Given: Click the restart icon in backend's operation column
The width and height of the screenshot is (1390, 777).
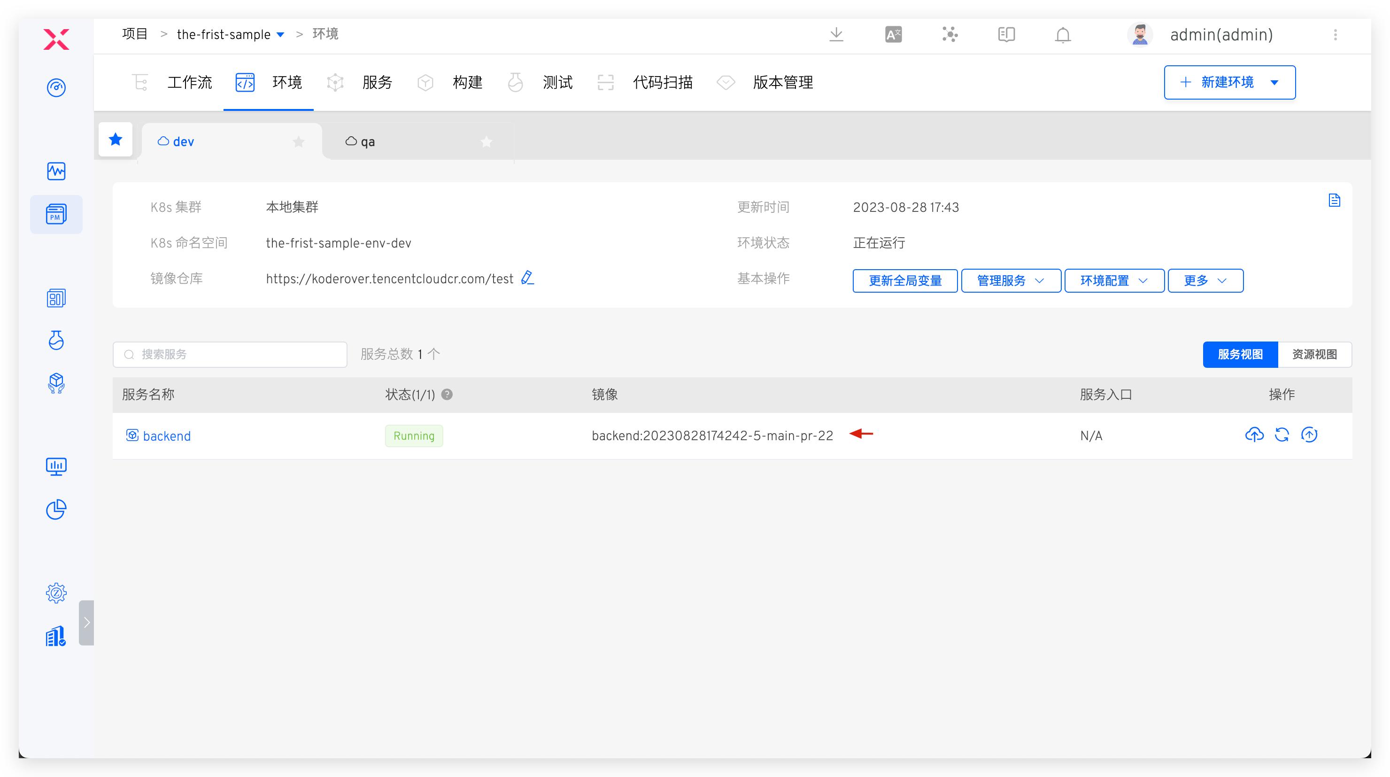Looking at the screenshot, I should pyautogui.click(x=1282, y=435).
